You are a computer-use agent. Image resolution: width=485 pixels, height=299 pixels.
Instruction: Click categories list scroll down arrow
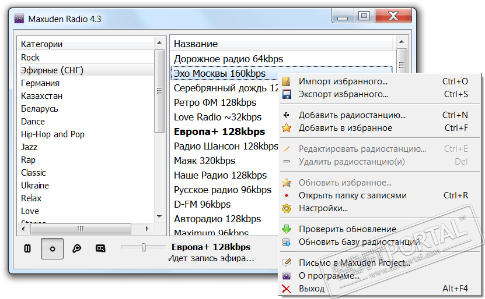(x=159, y=217)
